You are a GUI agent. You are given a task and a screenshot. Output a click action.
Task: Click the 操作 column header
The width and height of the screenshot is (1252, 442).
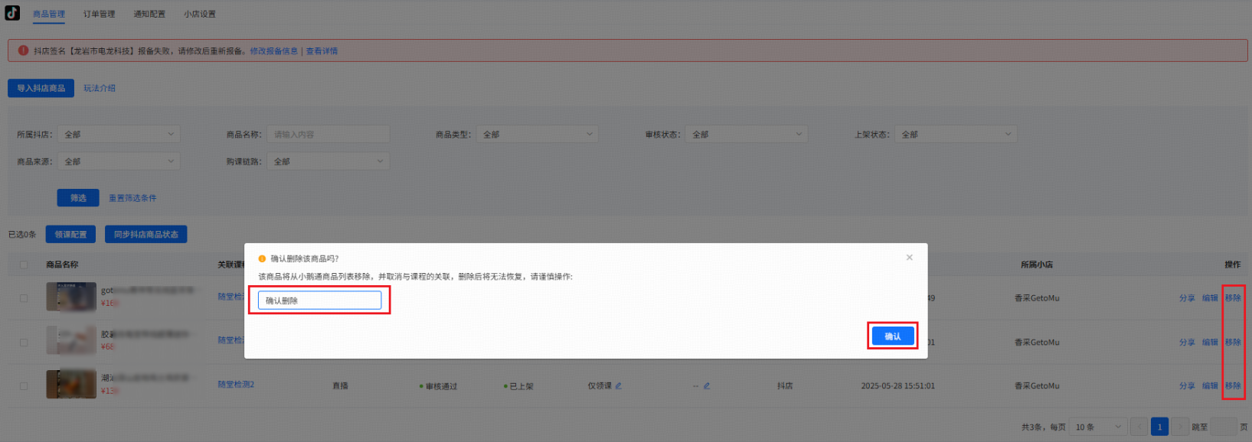[x=1232, y=265]
